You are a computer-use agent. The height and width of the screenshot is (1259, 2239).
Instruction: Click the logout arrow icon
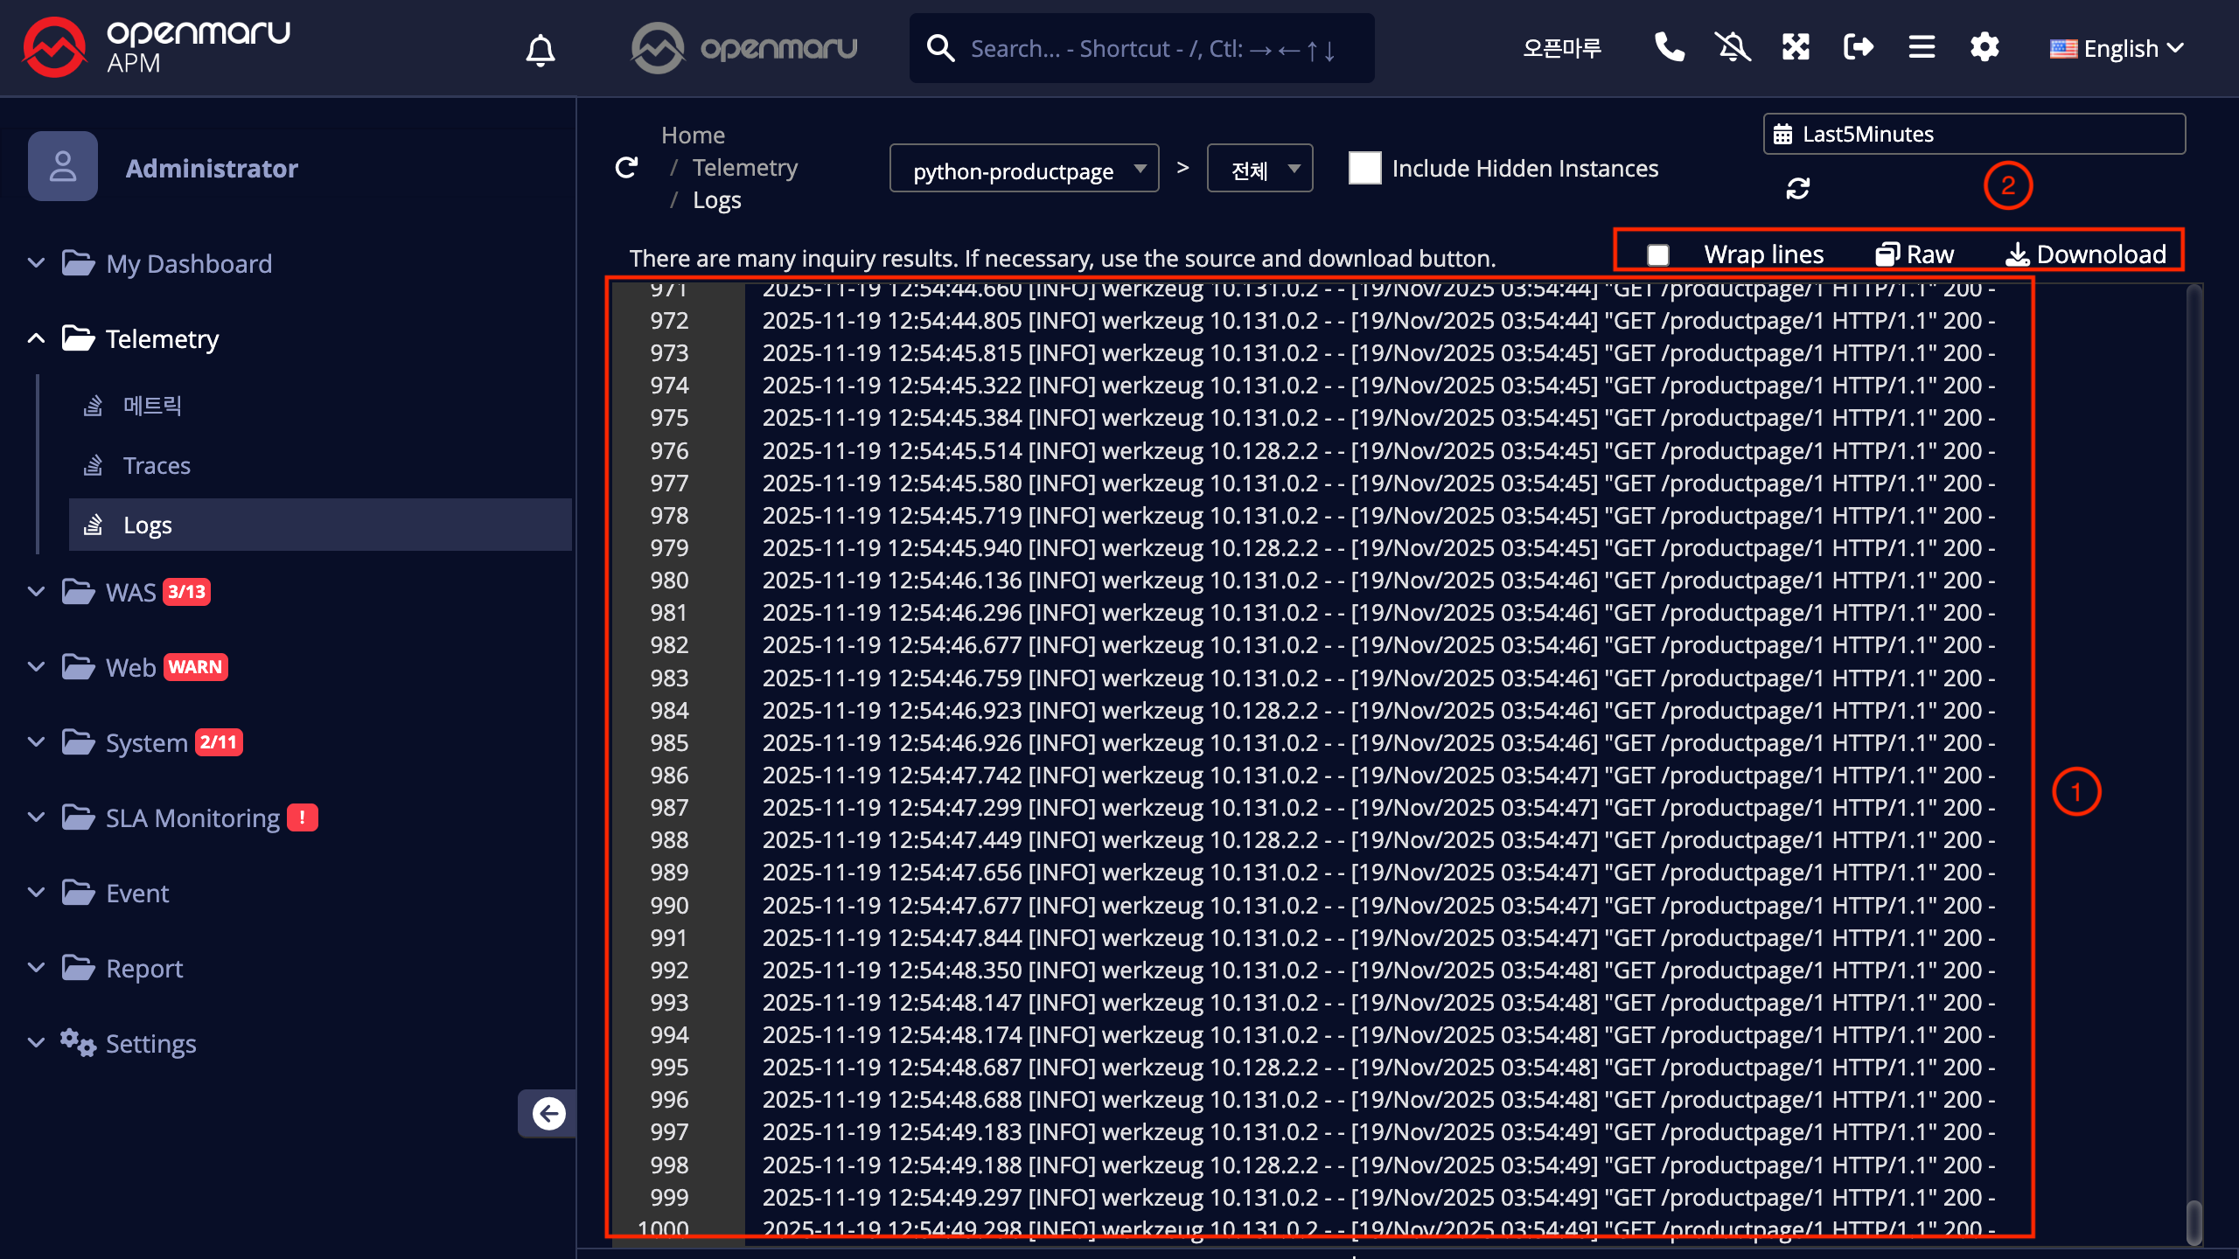click(1858, 47)
